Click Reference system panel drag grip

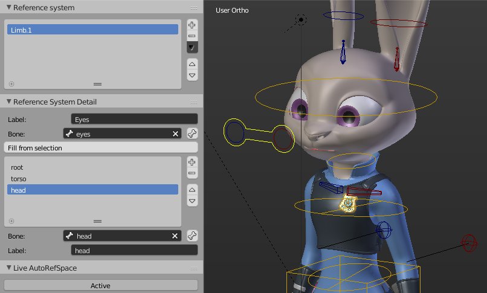click(x=194, y=8)
